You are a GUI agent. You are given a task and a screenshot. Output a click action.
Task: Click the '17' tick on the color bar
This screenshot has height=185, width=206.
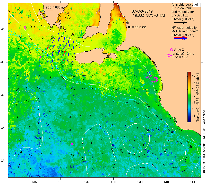tap(194, 76)
